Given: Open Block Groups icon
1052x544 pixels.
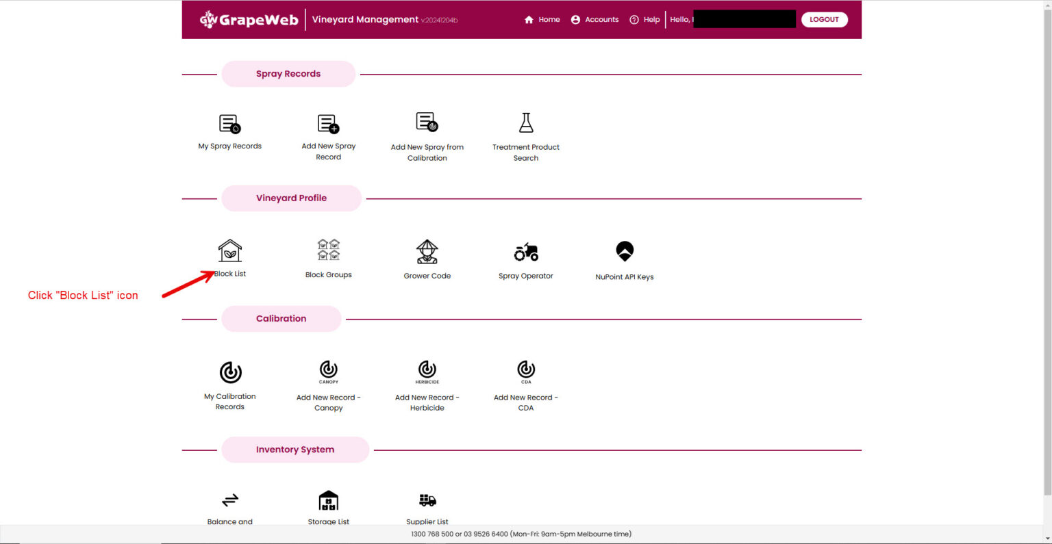Looking at the screenshot, I should tap(328, 250).
